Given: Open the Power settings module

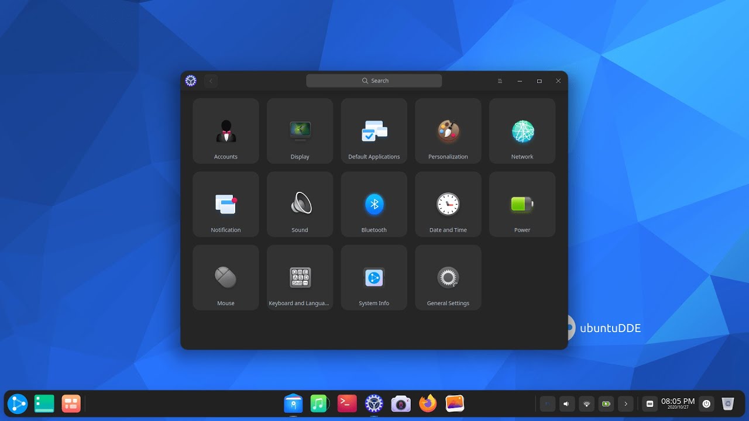Looking at the screenshot, I should point(522,204).
